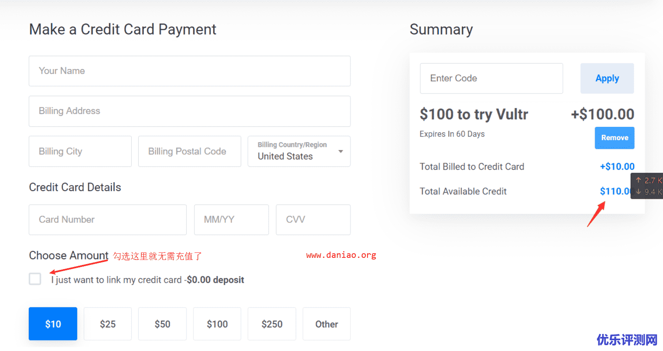Focus the CVV input box
The width and height of the screenshot is (663, 351).
(x=313, y=220)
